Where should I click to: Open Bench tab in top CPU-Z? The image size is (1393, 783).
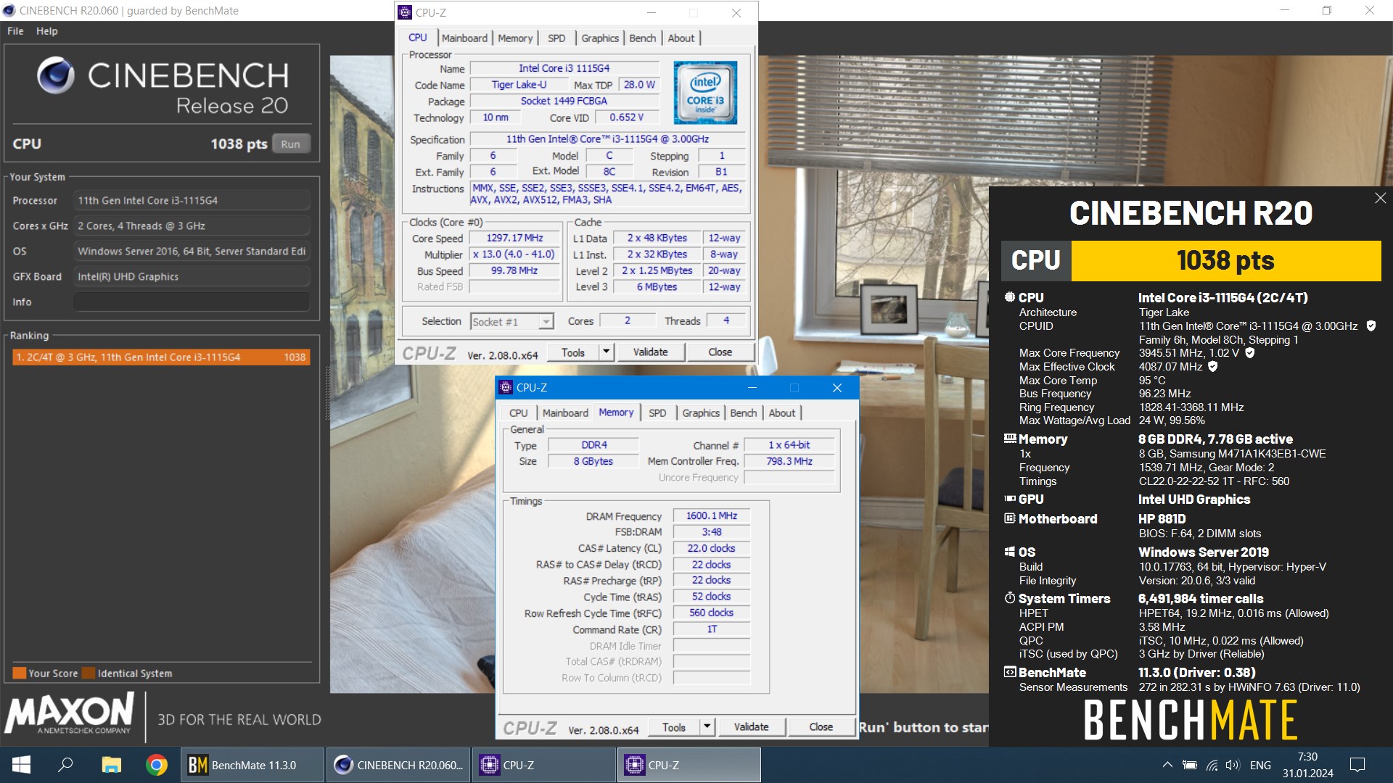point(642,38)
